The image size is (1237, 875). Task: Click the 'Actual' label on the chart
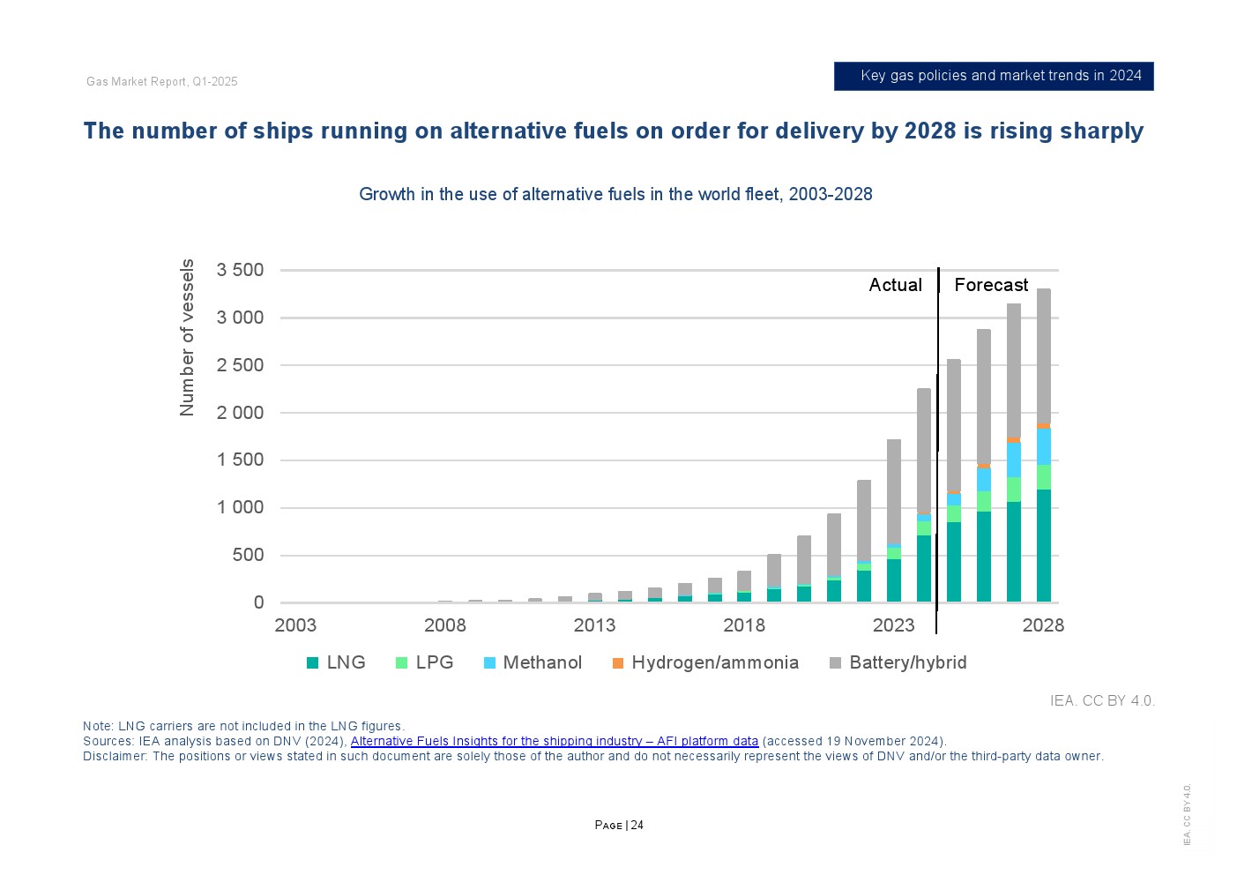tap(895, 285)
